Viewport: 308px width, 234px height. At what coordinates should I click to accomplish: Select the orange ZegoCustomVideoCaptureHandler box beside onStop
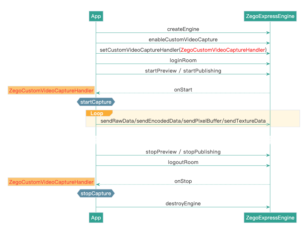(51, 182)
